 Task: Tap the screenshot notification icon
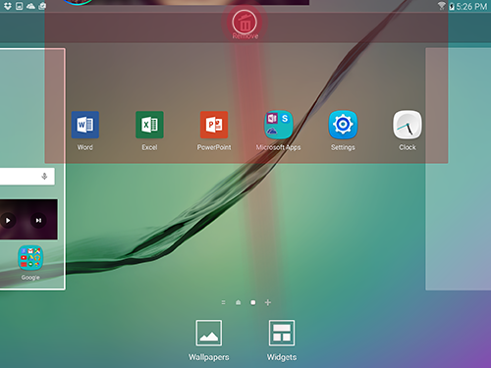coord(20,6)
